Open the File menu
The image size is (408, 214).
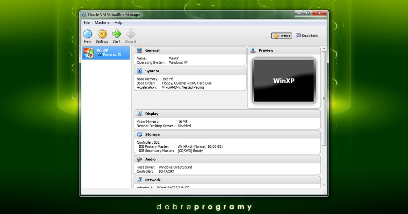(x=87, y=22)
